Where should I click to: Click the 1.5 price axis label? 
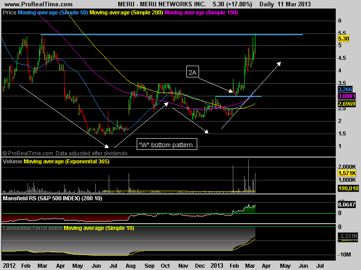click(x=342, y=133)
